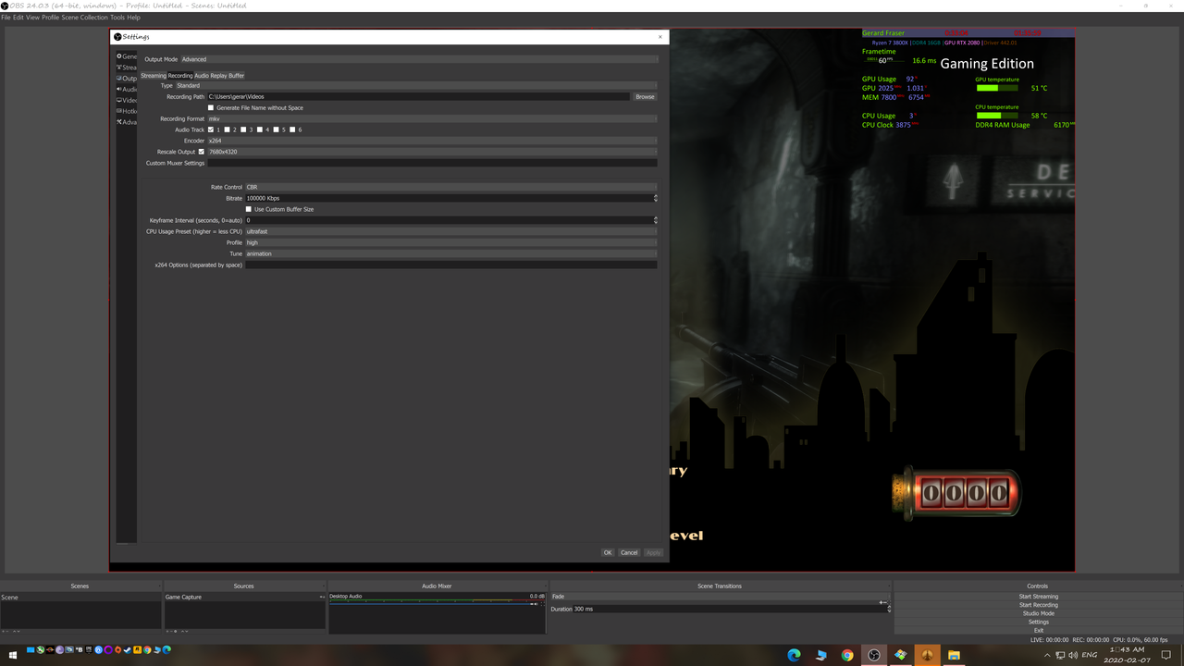Switch to Streaming tab in Output settings

(x=154, y=76)
